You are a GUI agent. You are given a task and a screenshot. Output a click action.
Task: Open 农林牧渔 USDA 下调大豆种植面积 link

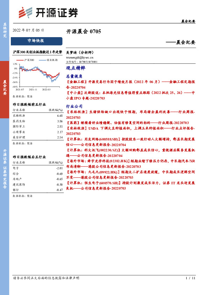click(130, 131)
